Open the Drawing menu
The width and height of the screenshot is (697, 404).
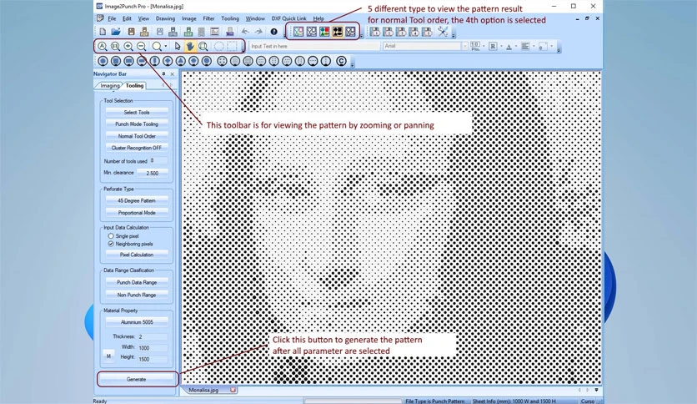point(165,18)
